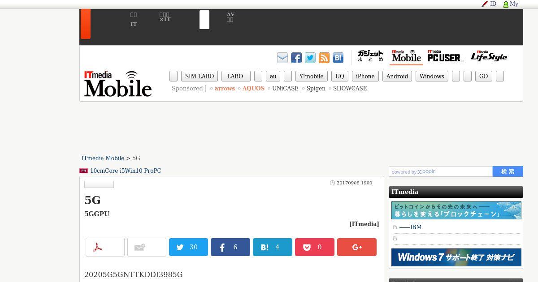The height and width of the screenshot is (282, 538).
Task: Open the Android category
Action: [397, 76]
